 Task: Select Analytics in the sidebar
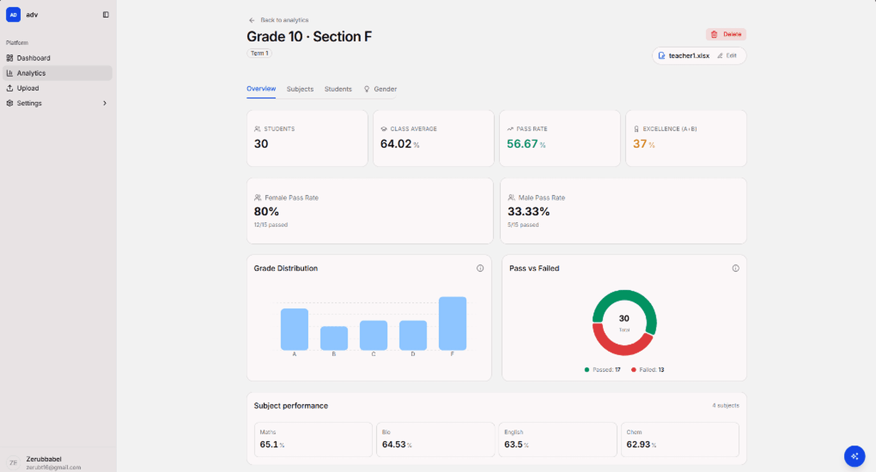pyautogui.click(x=57, y=73)
